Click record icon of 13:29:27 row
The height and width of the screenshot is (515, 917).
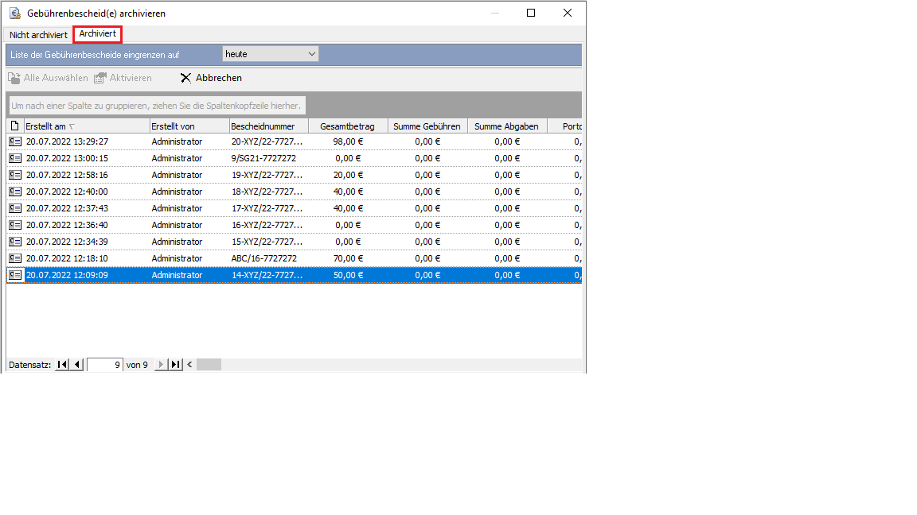[x=15, y=141]
